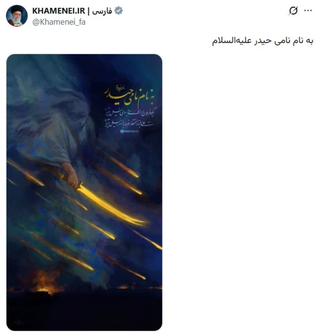Open Grok explain post icon
This screenshot has height=336, width=317.
293,10
